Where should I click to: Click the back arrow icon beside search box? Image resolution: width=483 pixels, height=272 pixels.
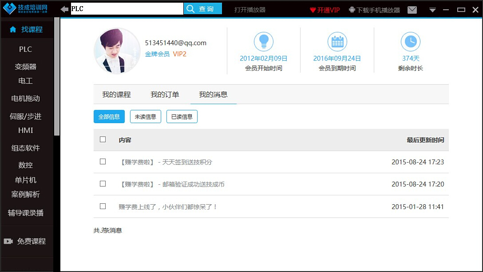(x=65, y=9)
